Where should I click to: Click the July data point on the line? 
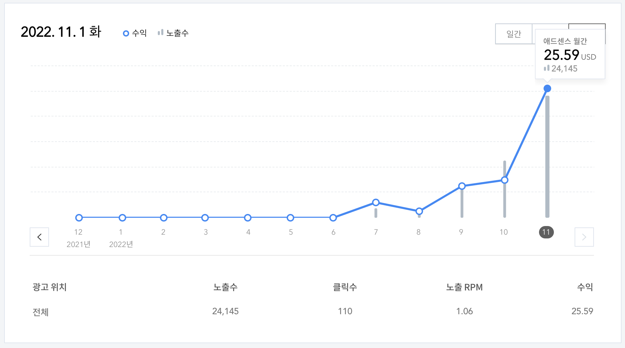point(376,203)
